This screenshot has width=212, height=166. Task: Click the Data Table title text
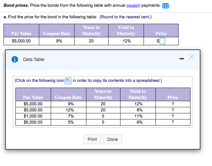point(34,59)
